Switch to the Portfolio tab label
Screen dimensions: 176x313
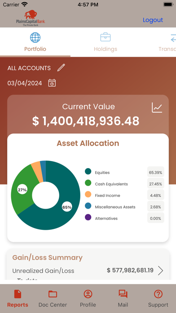coord(35,49)
